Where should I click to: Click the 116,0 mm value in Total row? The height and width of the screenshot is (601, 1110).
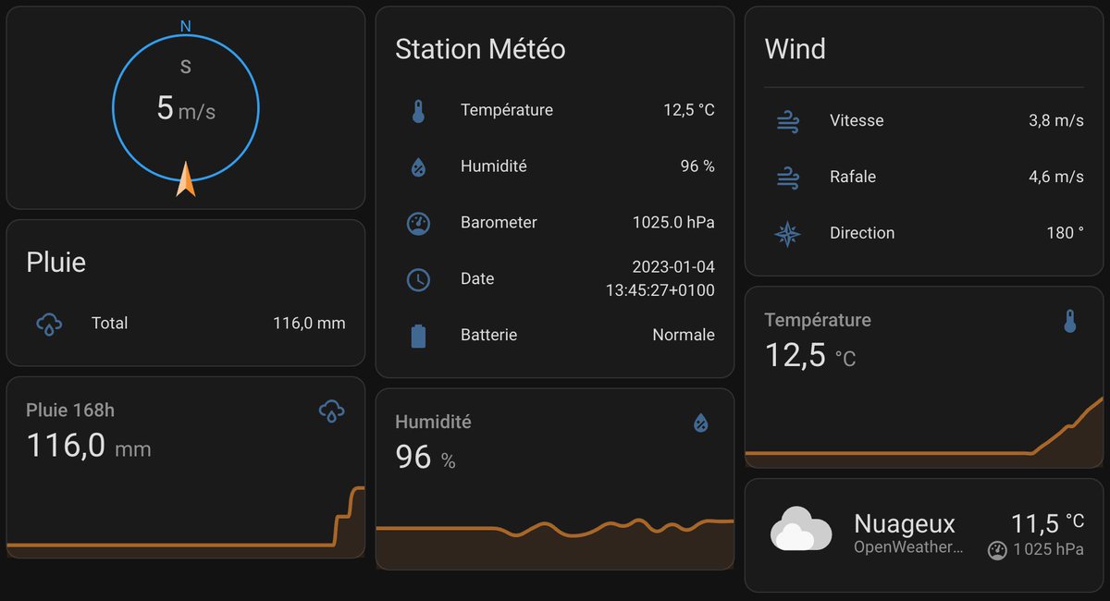[309, 324]
